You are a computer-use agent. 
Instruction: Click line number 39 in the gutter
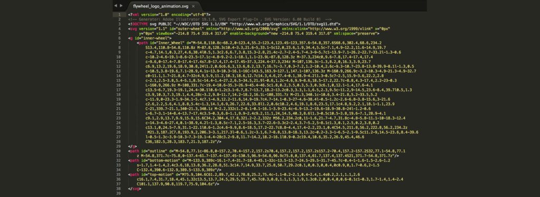(119, 193)
